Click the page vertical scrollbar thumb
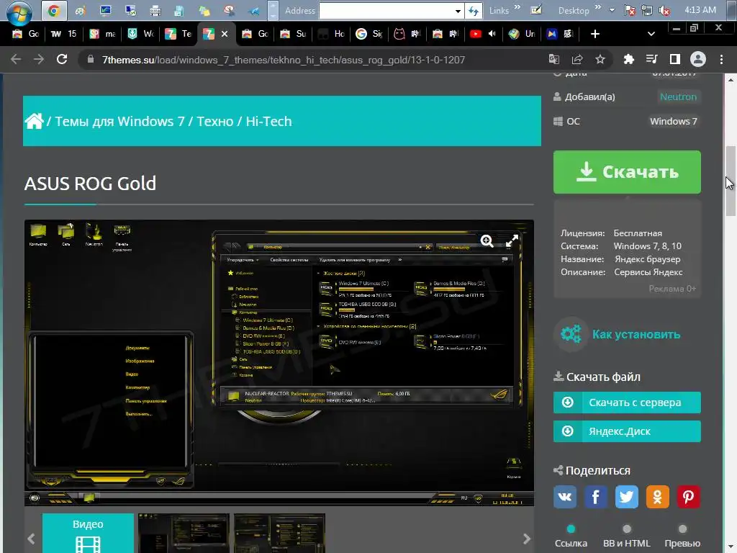 (x=731, y=181)
